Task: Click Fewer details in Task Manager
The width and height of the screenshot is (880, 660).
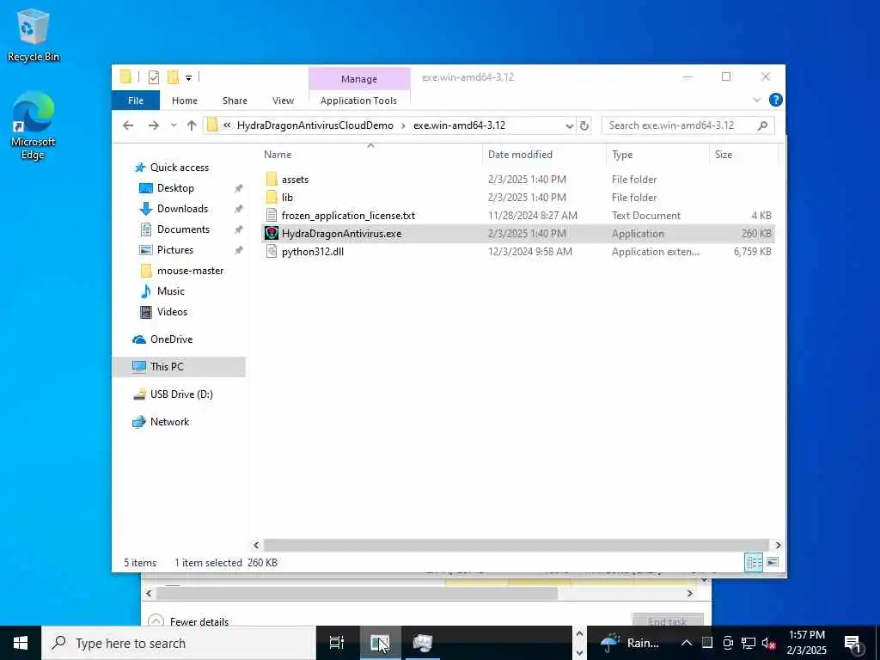Action: coord(199,621)
